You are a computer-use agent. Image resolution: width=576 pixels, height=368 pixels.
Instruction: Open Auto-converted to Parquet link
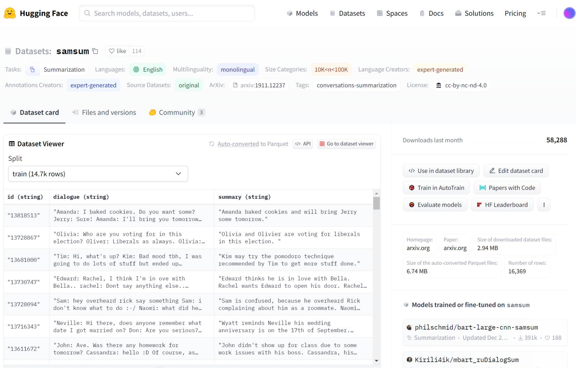tap(238, 144)
